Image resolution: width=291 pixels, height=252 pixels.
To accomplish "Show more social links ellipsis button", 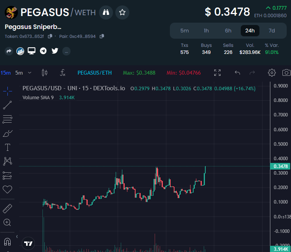I will coord(66,51).
